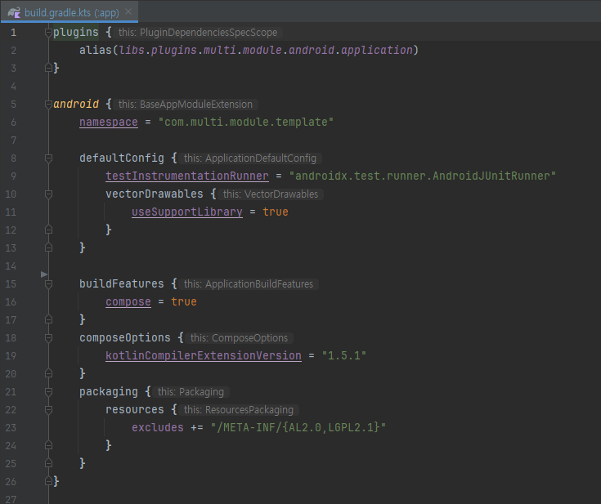This screenshot has width=601, height=504.
Task: Click line number 14 in gutter
Action: click(x=11, y=265)
